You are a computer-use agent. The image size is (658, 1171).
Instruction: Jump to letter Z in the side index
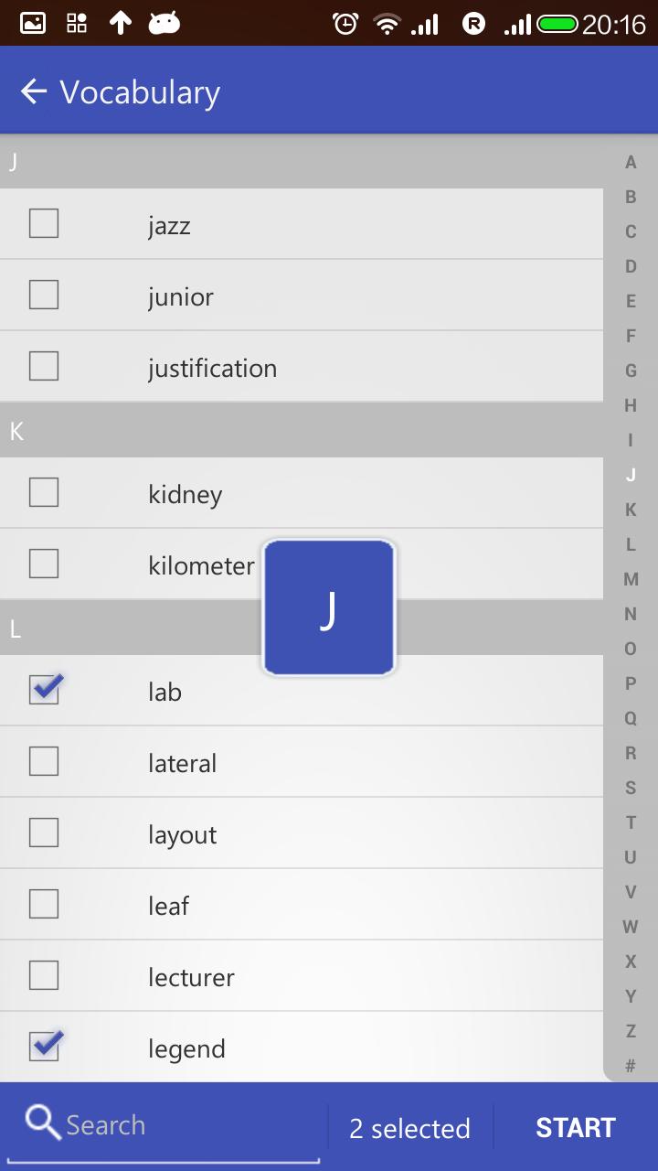[x=630, y=1031]
